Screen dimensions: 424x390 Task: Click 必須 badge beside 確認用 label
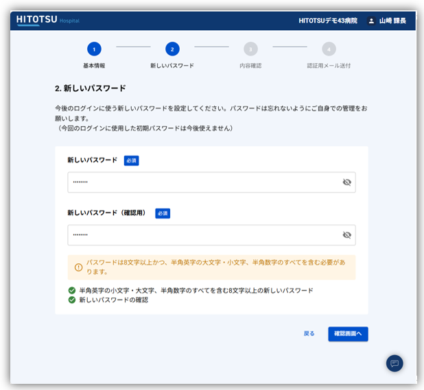coord(163,214)
